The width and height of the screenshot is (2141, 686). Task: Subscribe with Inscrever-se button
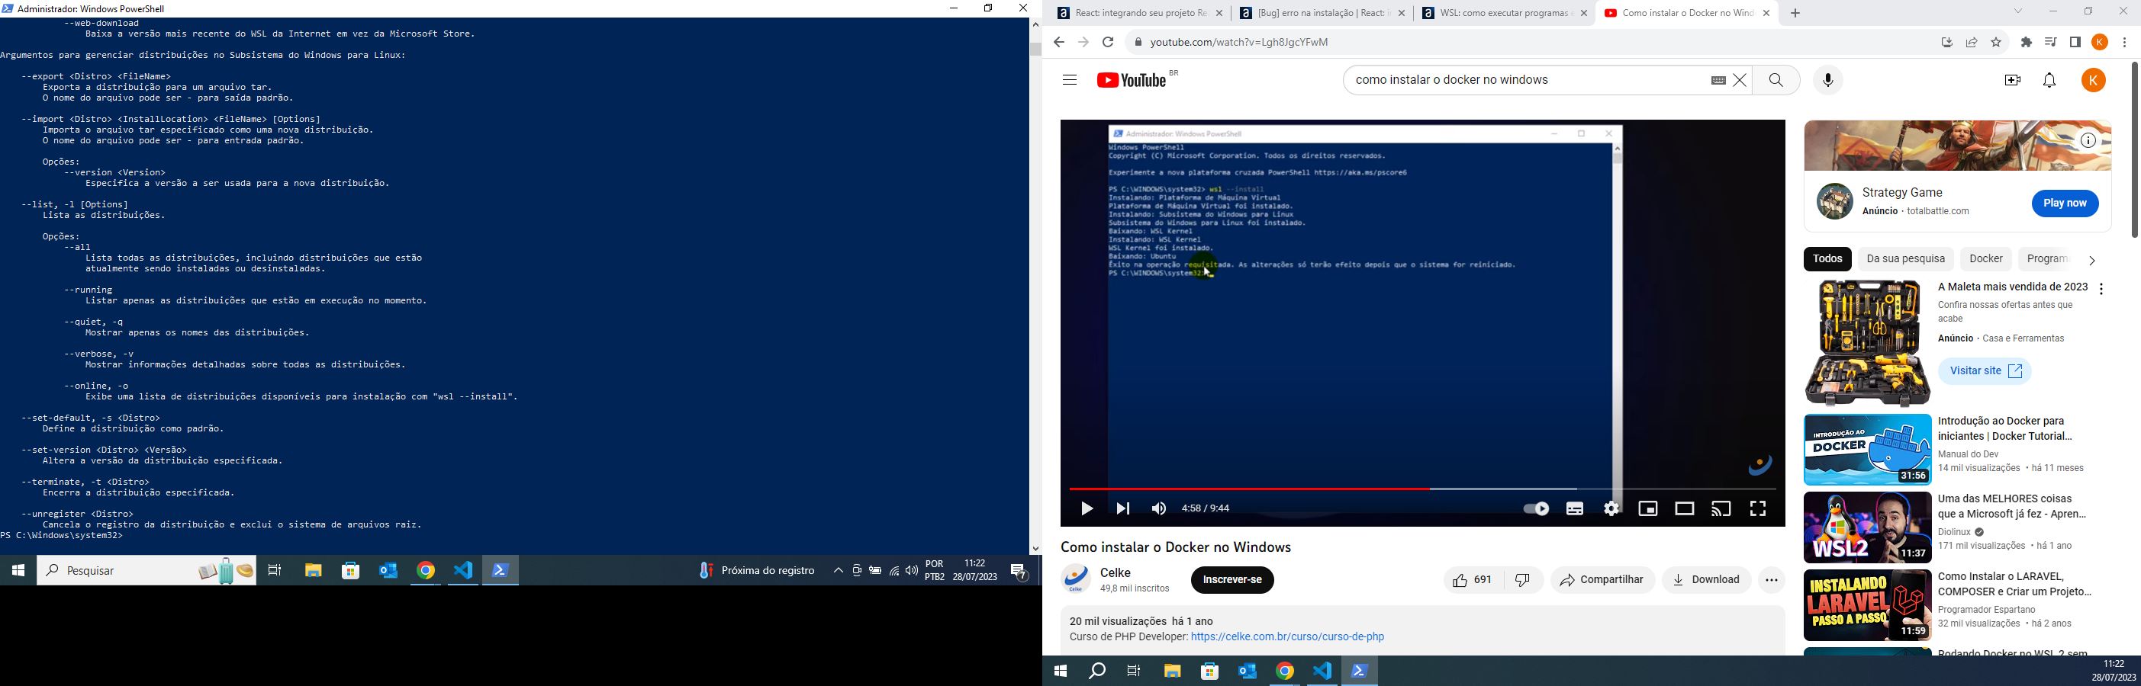(1232, 580)
